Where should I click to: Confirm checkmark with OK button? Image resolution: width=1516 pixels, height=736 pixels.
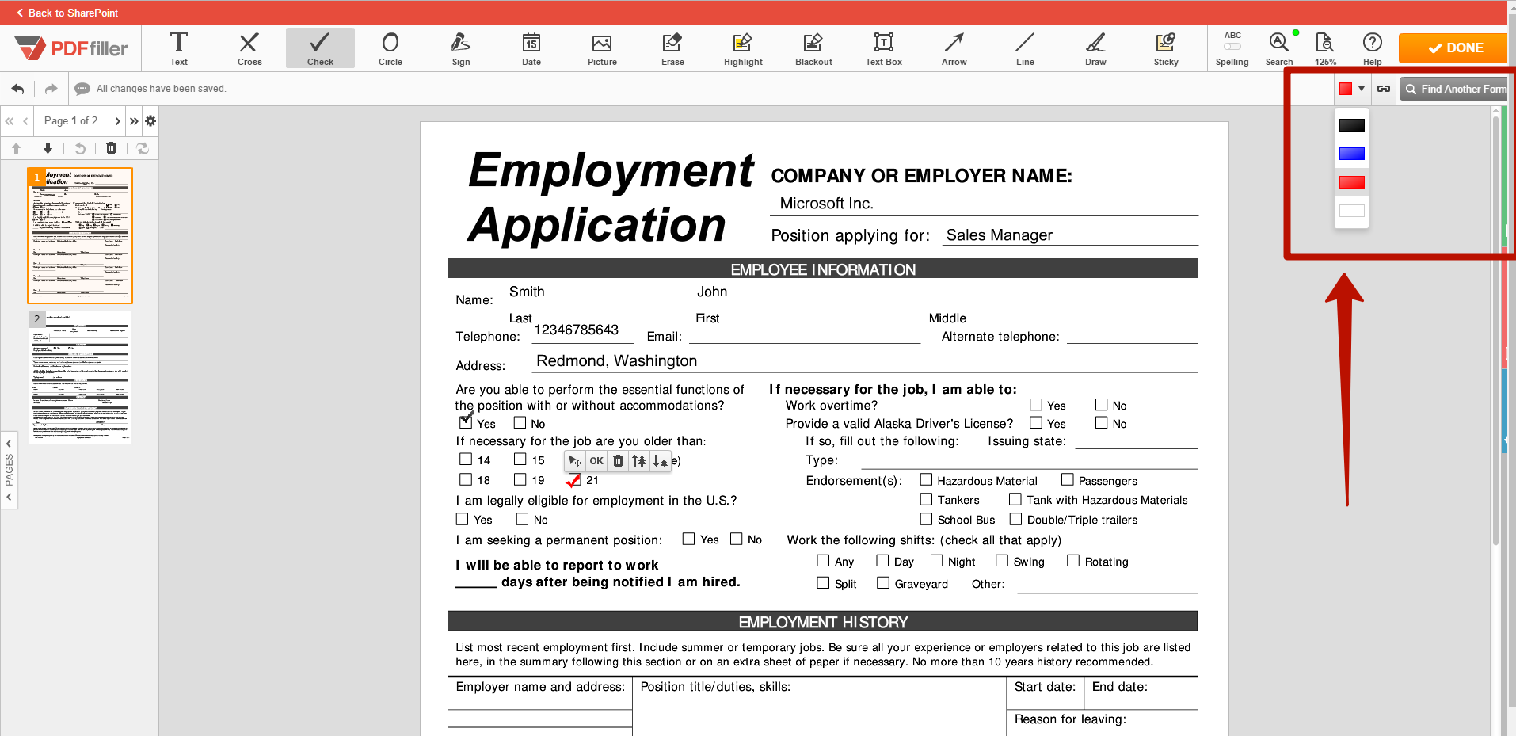coord(596,461)
